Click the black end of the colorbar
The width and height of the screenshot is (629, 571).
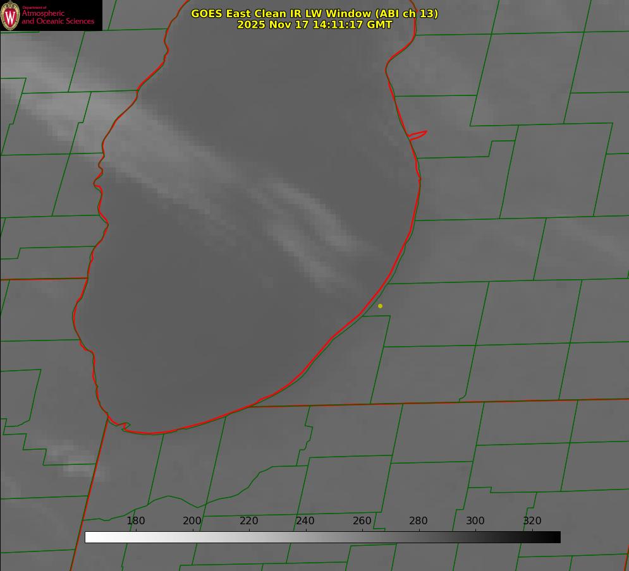(x=556, y=537)
